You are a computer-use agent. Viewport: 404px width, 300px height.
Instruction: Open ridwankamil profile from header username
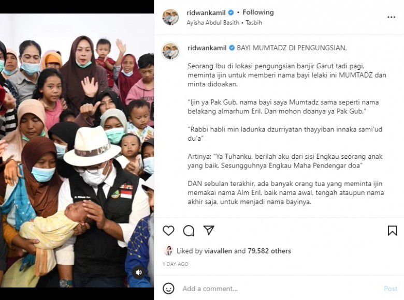206,12
